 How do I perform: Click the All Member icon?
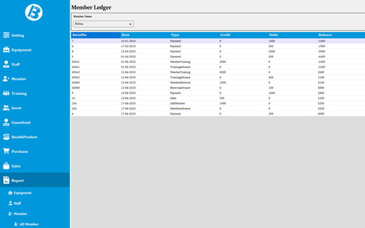[x=16, y=224]
